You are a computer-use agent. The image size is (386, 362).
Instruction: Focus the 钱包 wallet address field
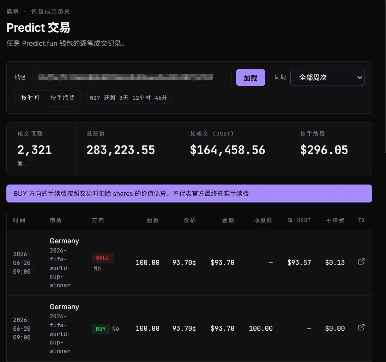click(132, 77)
